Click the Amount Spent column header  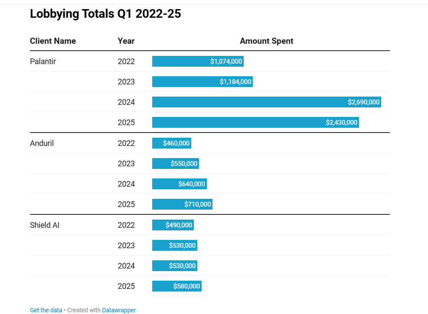[x=266, y=41]
